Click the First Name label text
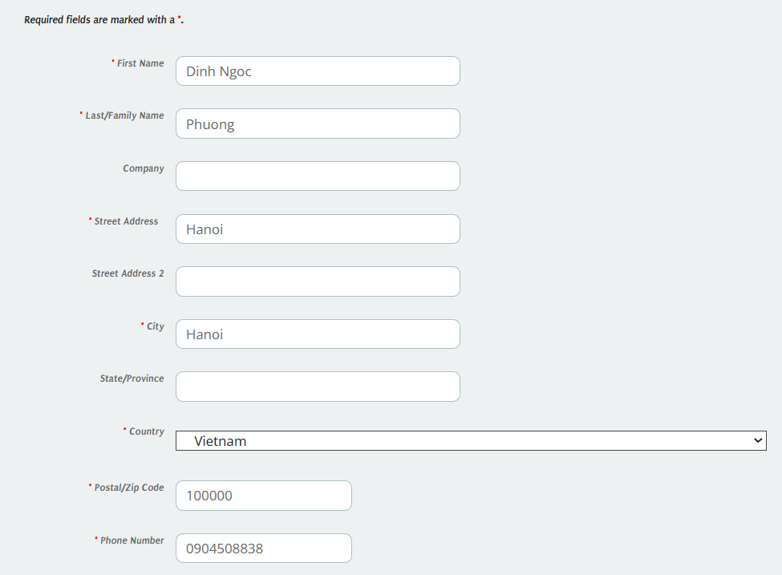The image size is (782, 575). click(140, 63)
